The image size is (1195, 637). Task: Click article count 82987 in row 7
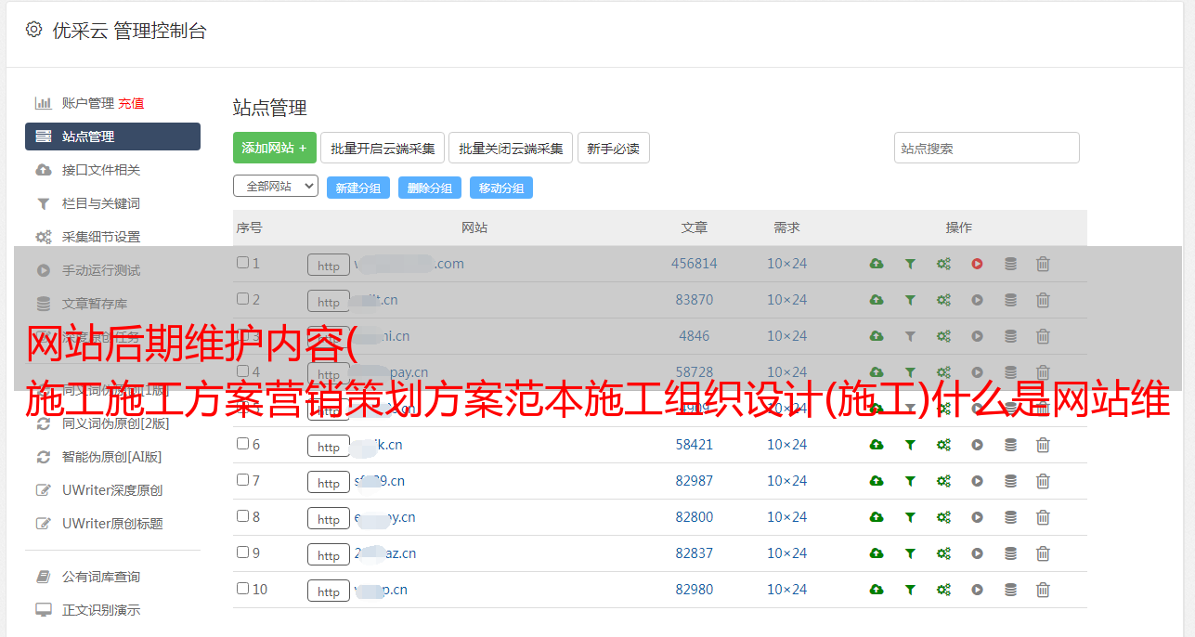click(x=695, y=481)
